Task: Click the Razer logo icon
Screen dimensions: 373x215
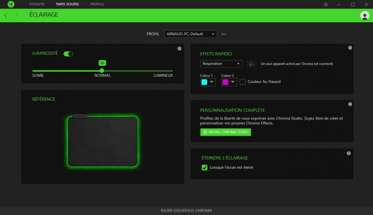Action: [x=11, y=4]
